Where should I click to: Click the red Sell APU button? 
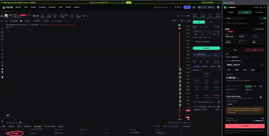tap(245, 126)
